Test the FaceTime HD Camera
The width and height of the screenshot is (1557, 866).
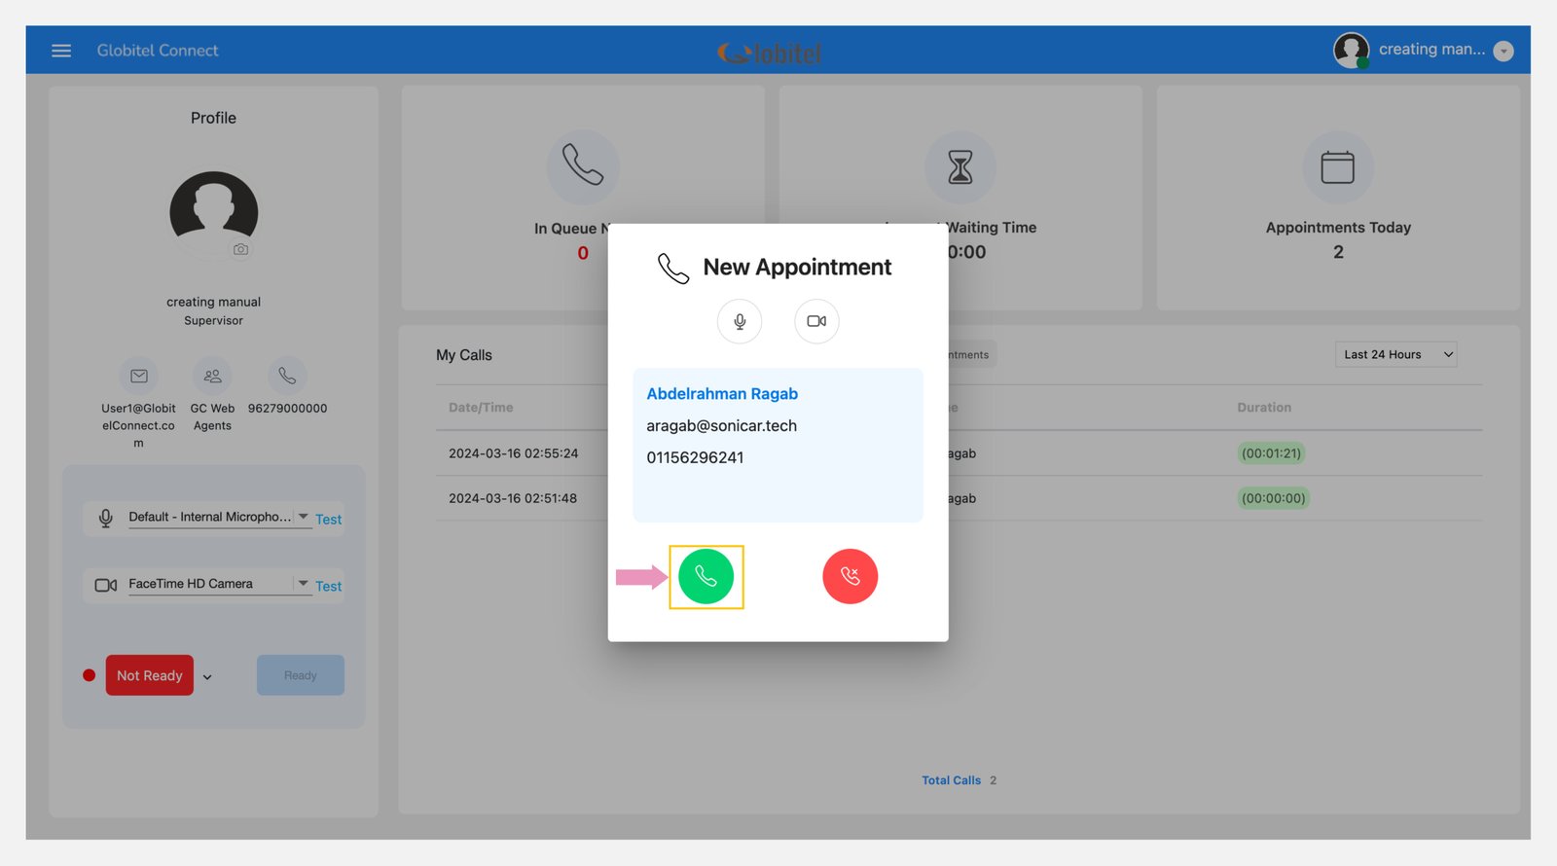tap(329, 587)
